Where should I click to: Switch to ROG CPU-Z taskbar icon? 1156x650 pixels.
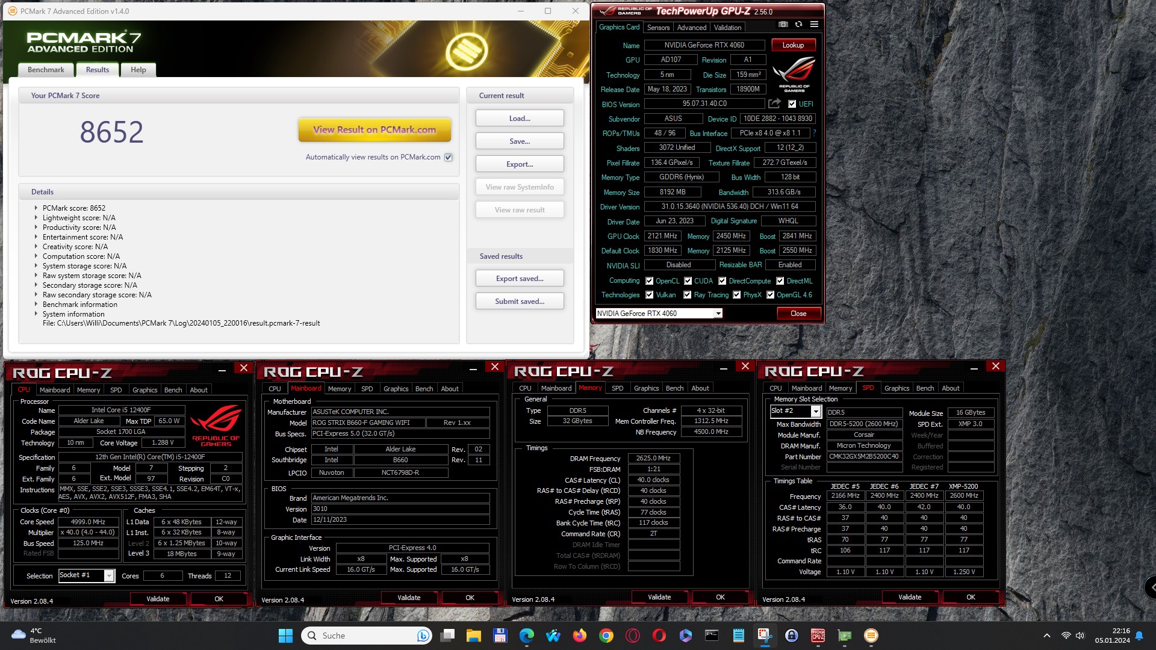click(x=818, y=636)
